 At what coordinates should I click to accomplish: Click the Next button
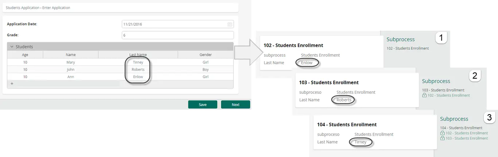236,105
